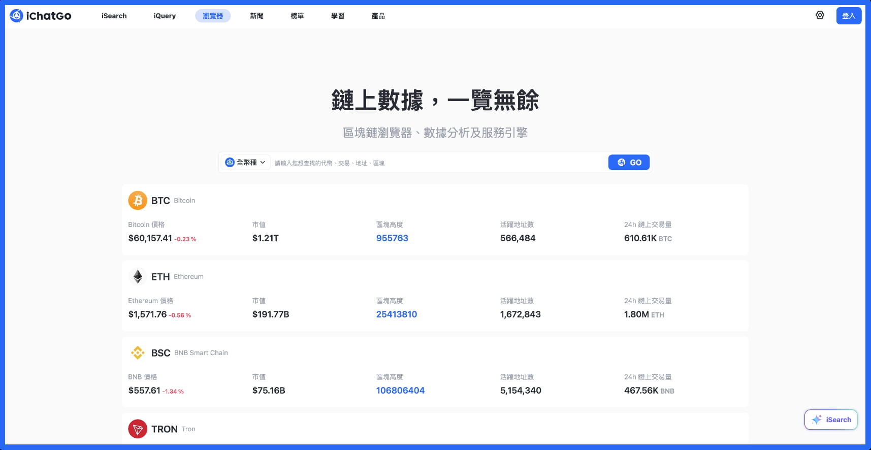Viewport: 871px width, 450px height.
Task: Open the 全幣種 currency dropdown
Action: (x=245, y=163)
